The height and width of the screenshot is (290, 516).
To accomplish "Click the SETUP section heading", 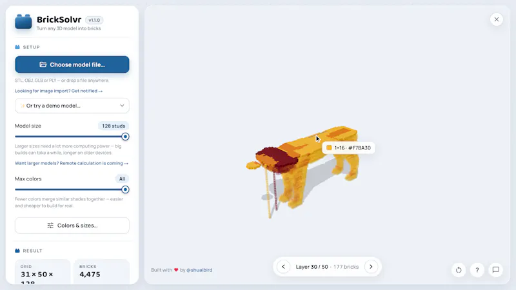I will point(31,47).
